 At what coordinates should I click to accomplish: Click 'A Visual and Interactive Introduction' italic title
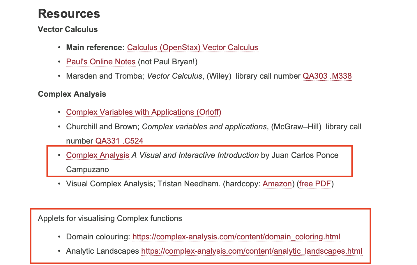tap(195, 155)
